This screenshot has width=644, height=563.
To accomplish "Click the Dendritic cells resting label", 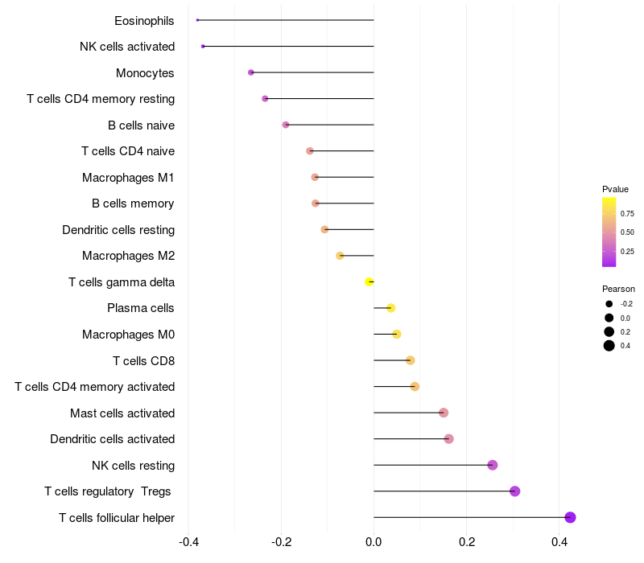I will 118,230.
